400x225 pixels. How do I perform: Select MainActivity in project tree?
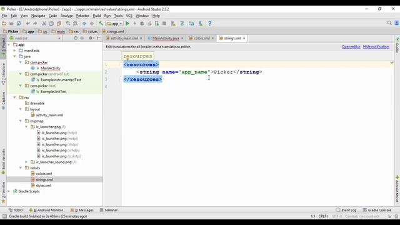50,68
